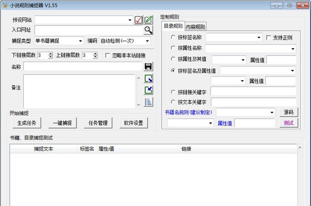Close the 小说规则捕捉器 window
Viewport: 311px width, 206px height.
303,5
